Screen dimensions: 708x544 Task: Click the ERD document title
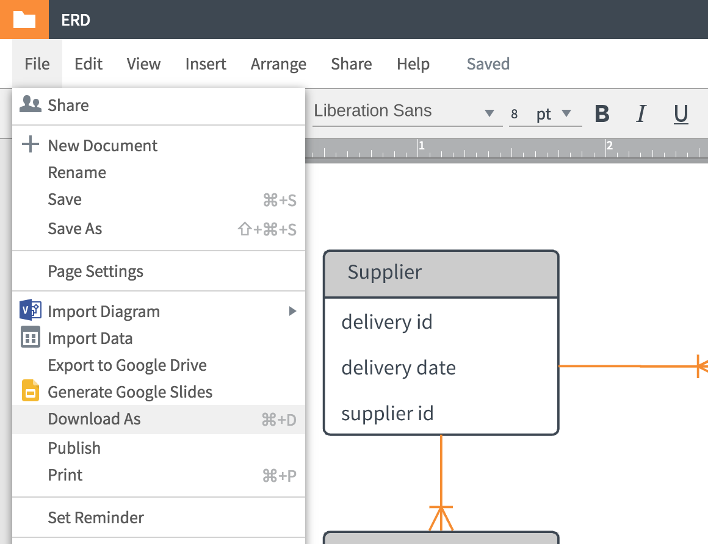[76, 20]
